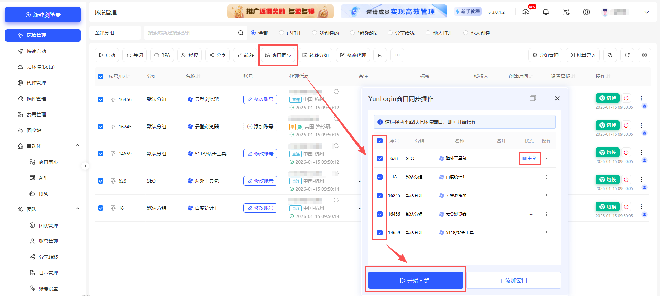The height and width of the screenshot is (296, 660).
Task: Pin environment 14659 to top
Action: 113,154
